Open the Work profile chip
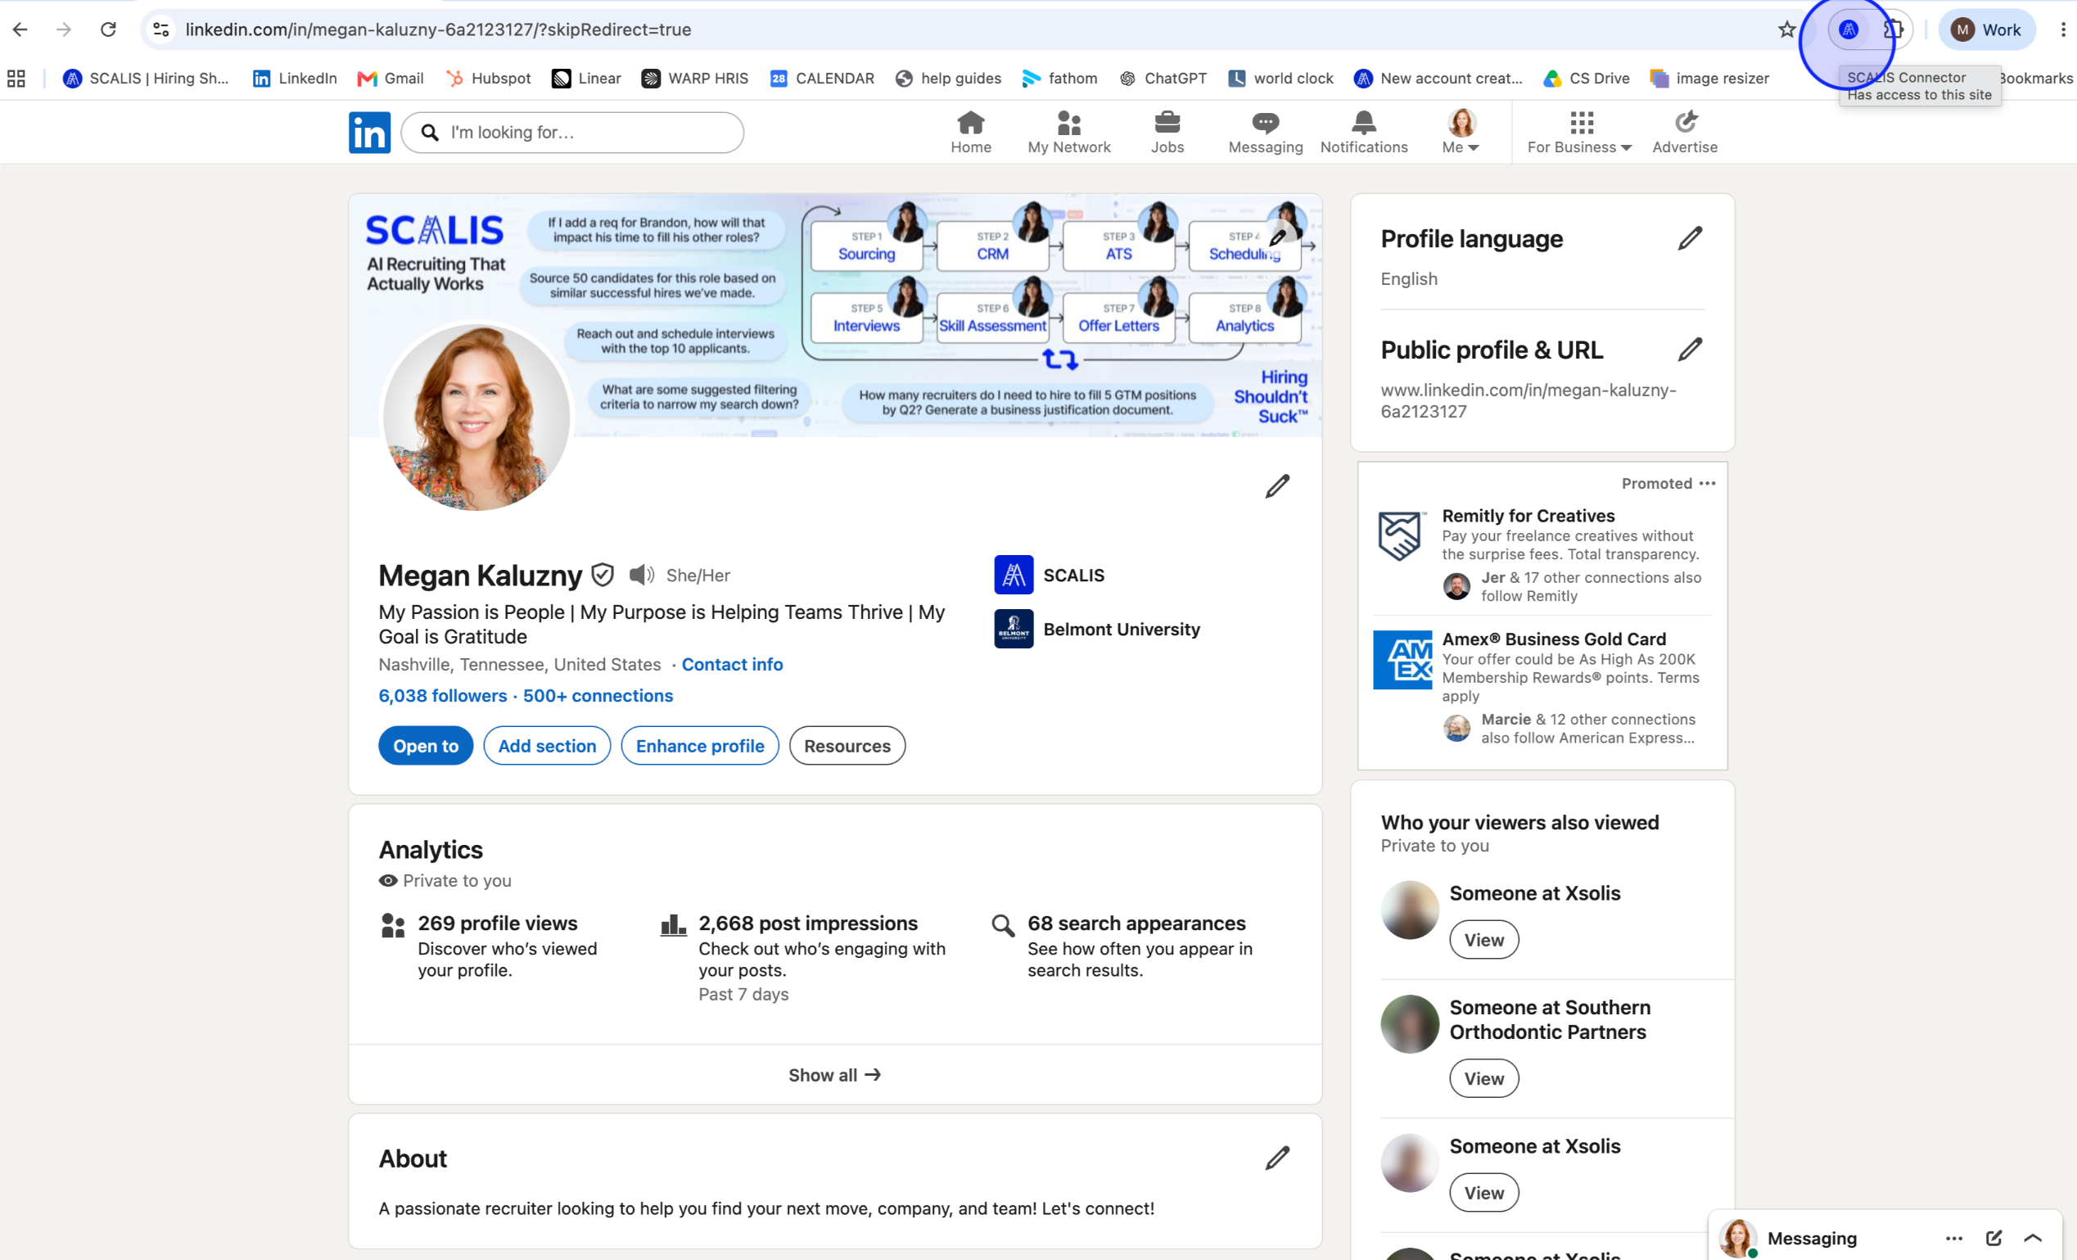2077x1260 pixels. 1986,29
